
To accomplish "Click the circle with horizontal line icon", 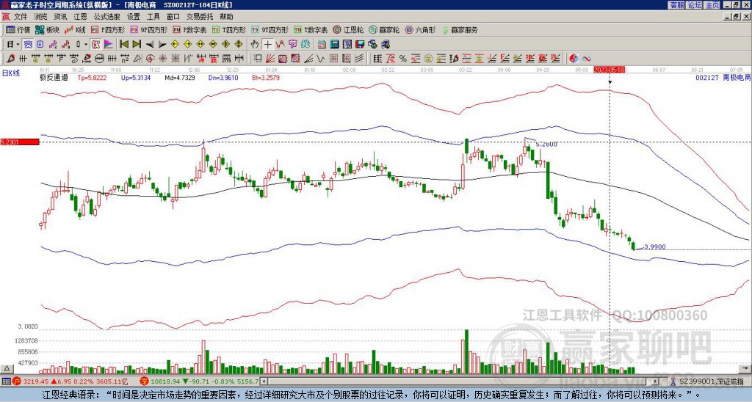I will pos(99,59).
